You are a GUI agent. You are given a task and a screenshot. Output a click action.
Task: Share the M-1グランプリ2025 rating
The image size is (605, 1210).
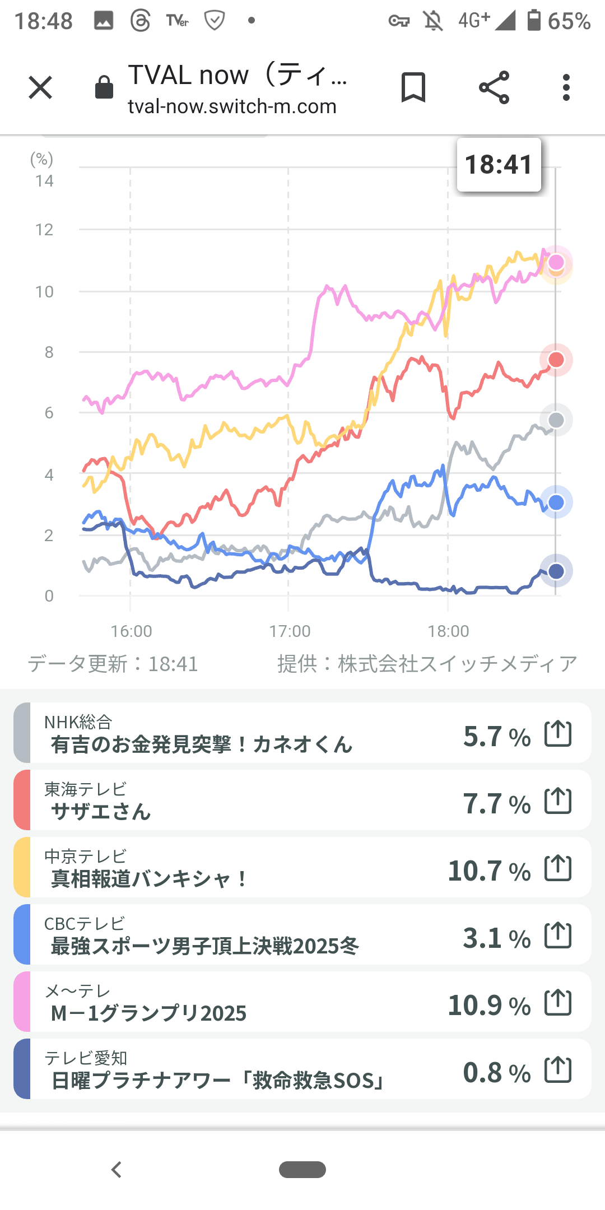(x=558, y=1003)
